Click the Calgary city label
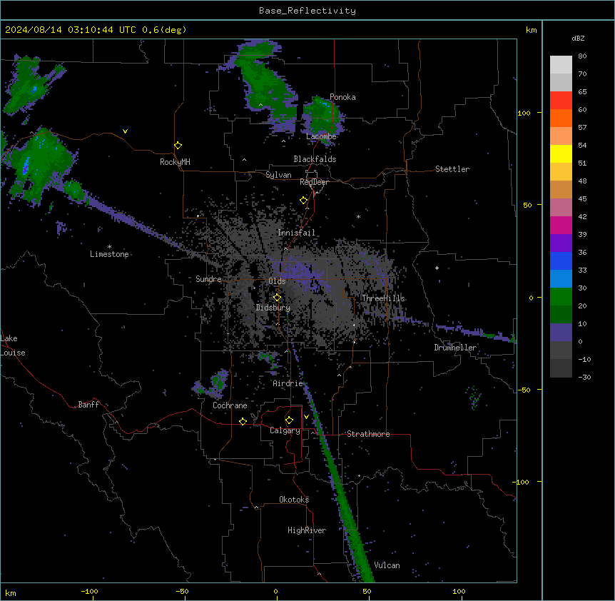Screen dimensions: 615x601 (x=285, y=430)
